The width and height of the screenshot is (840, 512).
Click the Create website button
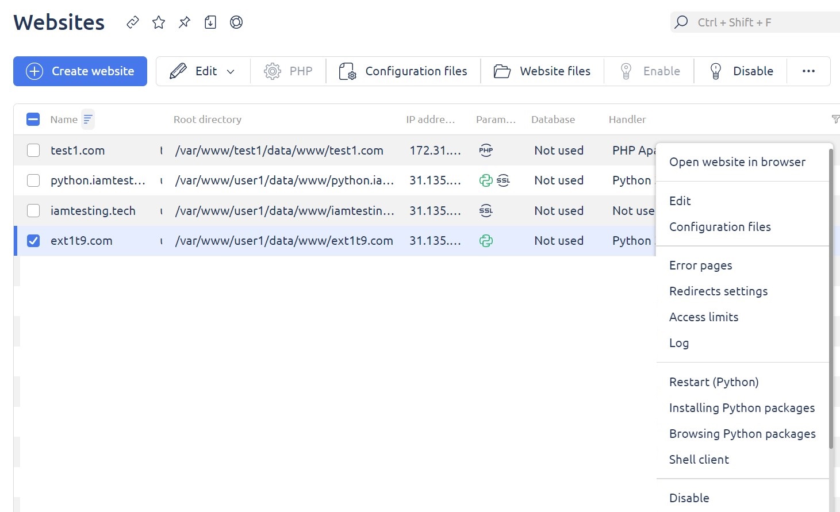click(x=80, y=71)
